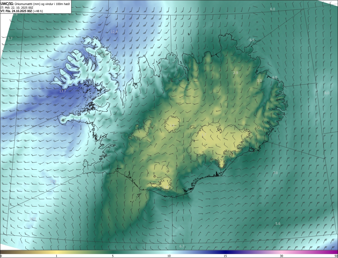The width and height of the screenshot is (338, 258).
Task: Click the 3.0 value label
Action: pos(259,80)
